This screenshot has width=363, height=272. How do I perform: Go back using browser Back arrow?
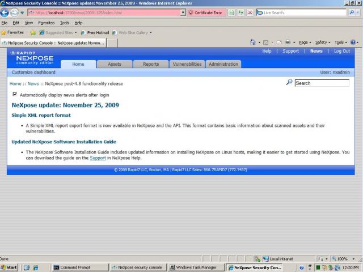pyautogui.click(x=5, y=12)
